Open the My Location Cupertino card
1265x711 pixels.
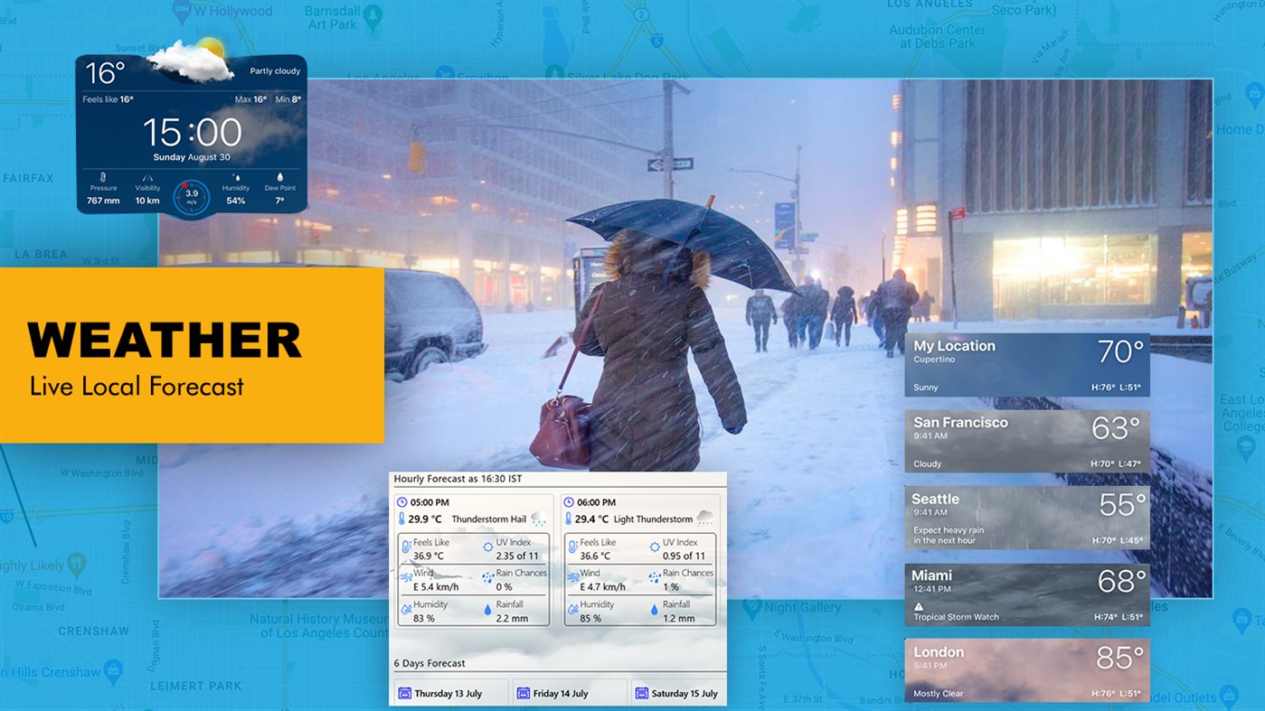click(x=1026, y=363)
